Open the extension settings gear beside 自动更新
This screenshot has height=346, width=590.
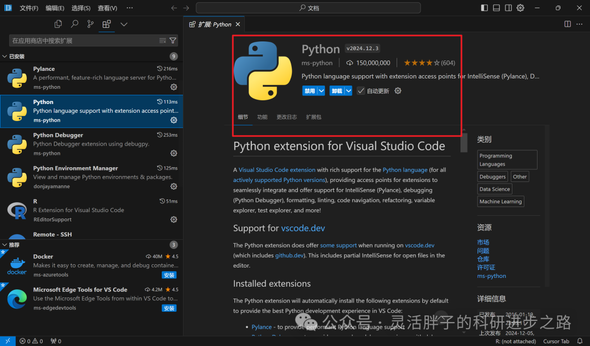398,91
